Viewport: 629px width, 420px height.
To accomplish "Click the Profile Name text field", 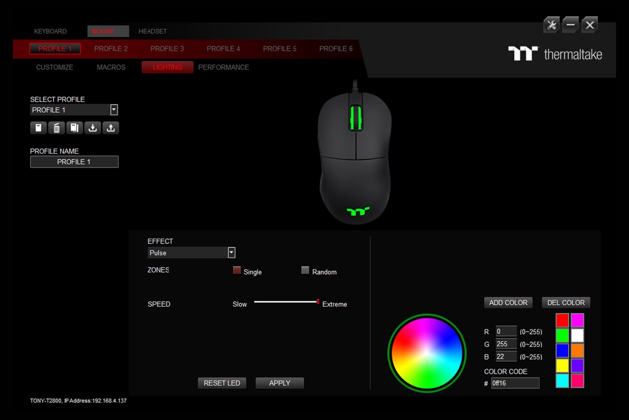I will (x=74, y=162).
